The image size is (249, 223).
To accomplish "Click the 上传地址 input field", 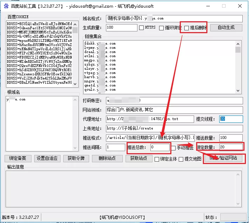I will click(174, 128).
